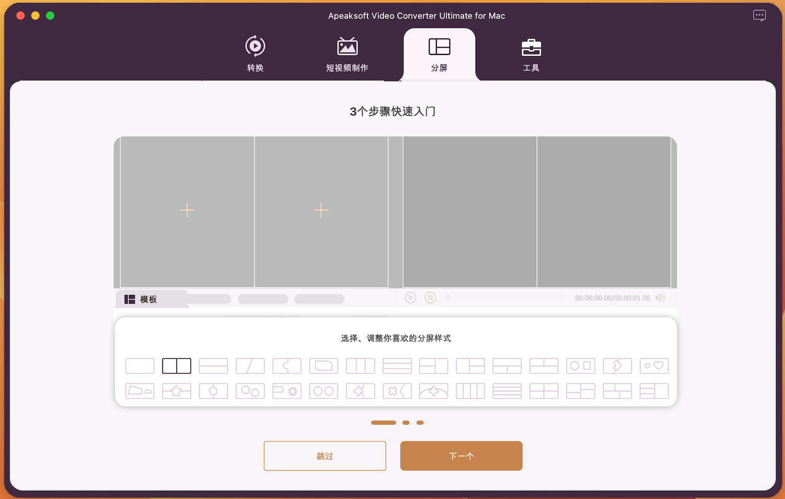
Task: Click the feedback chat icon in title bar
Action: (759, 16)
